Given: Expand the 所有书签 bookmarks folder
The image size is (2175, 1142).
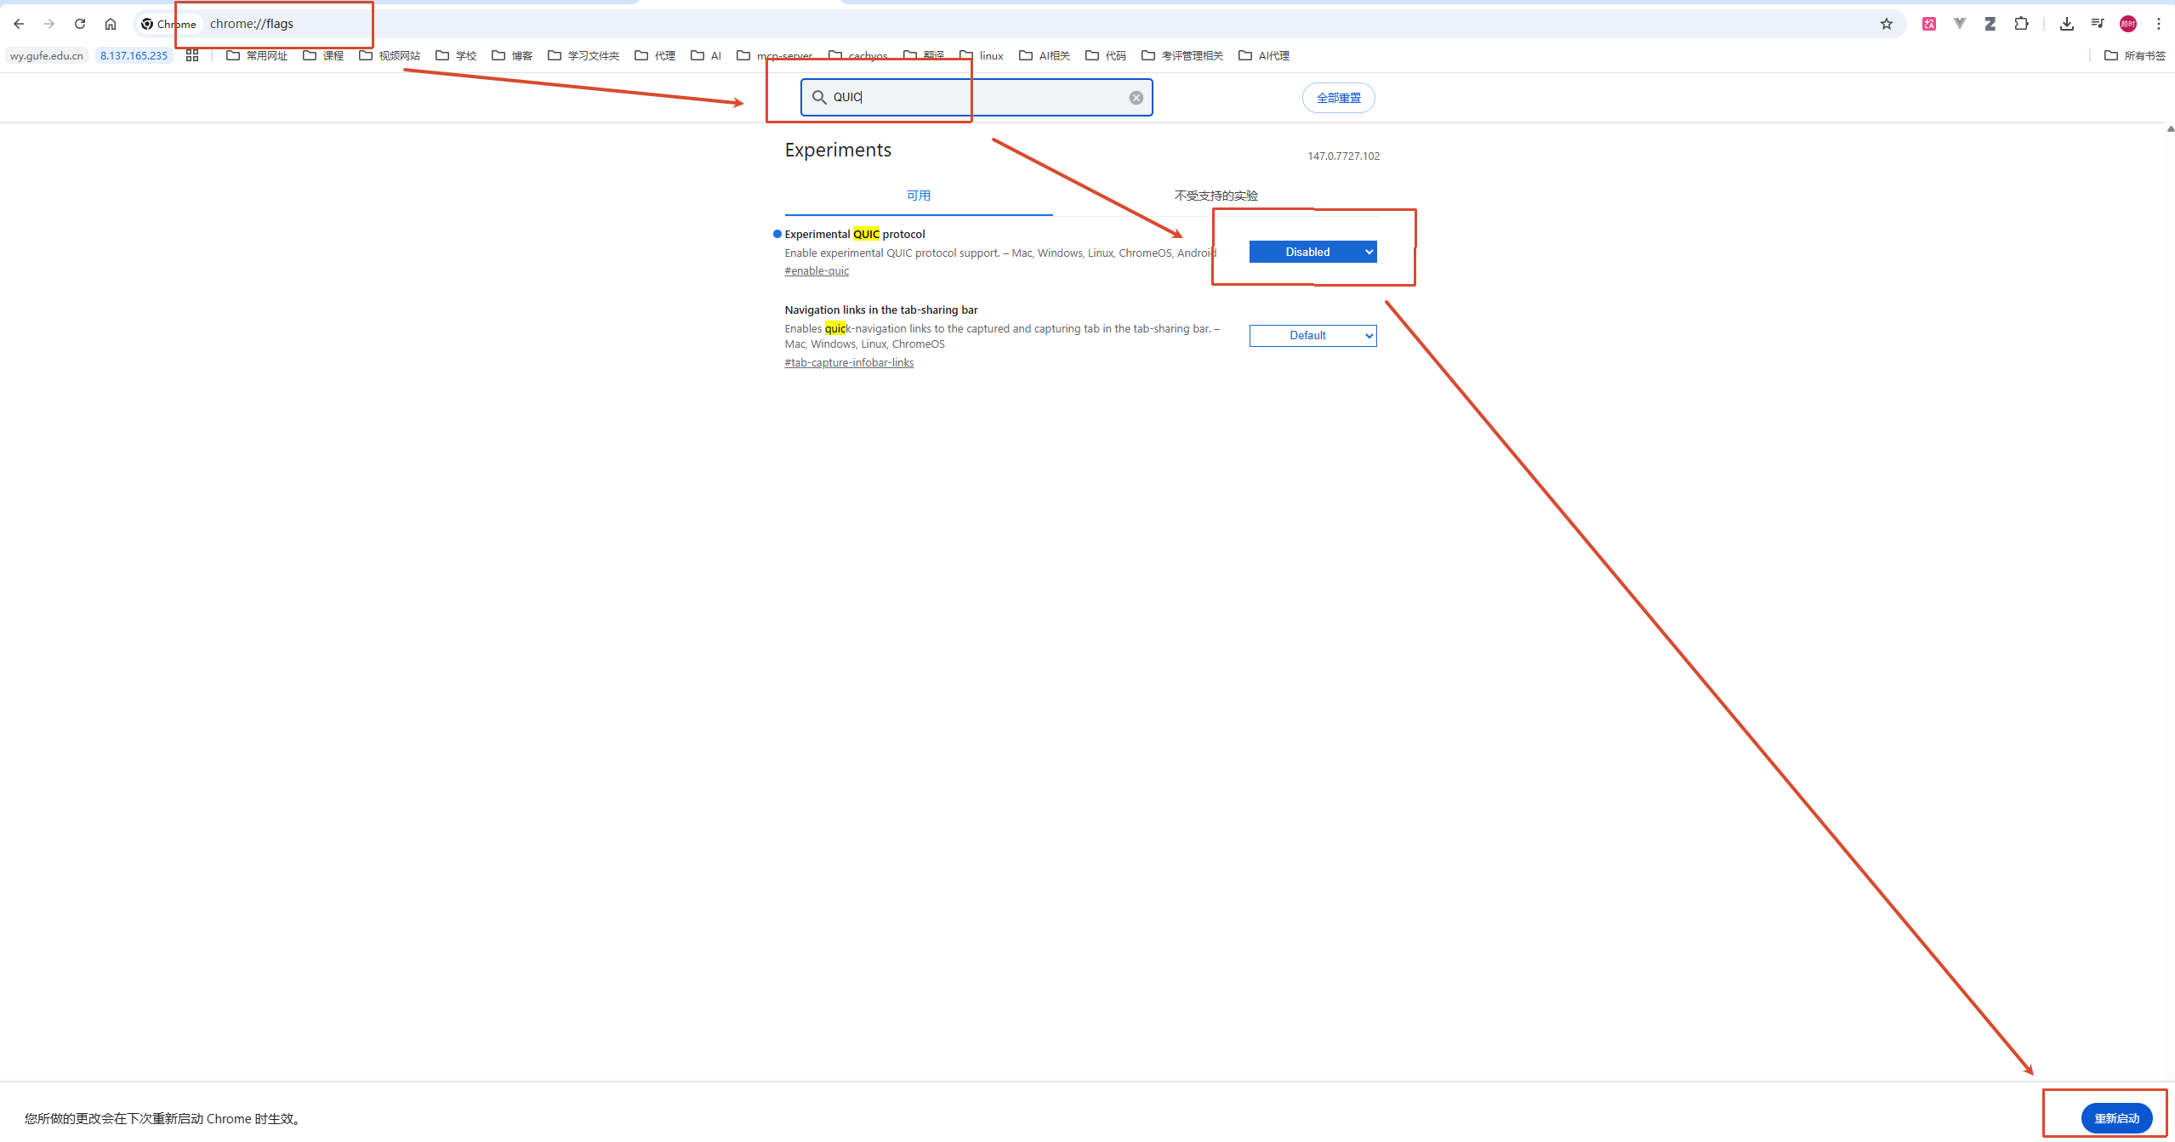Looking at the screenshot, I should (2134, 55).
